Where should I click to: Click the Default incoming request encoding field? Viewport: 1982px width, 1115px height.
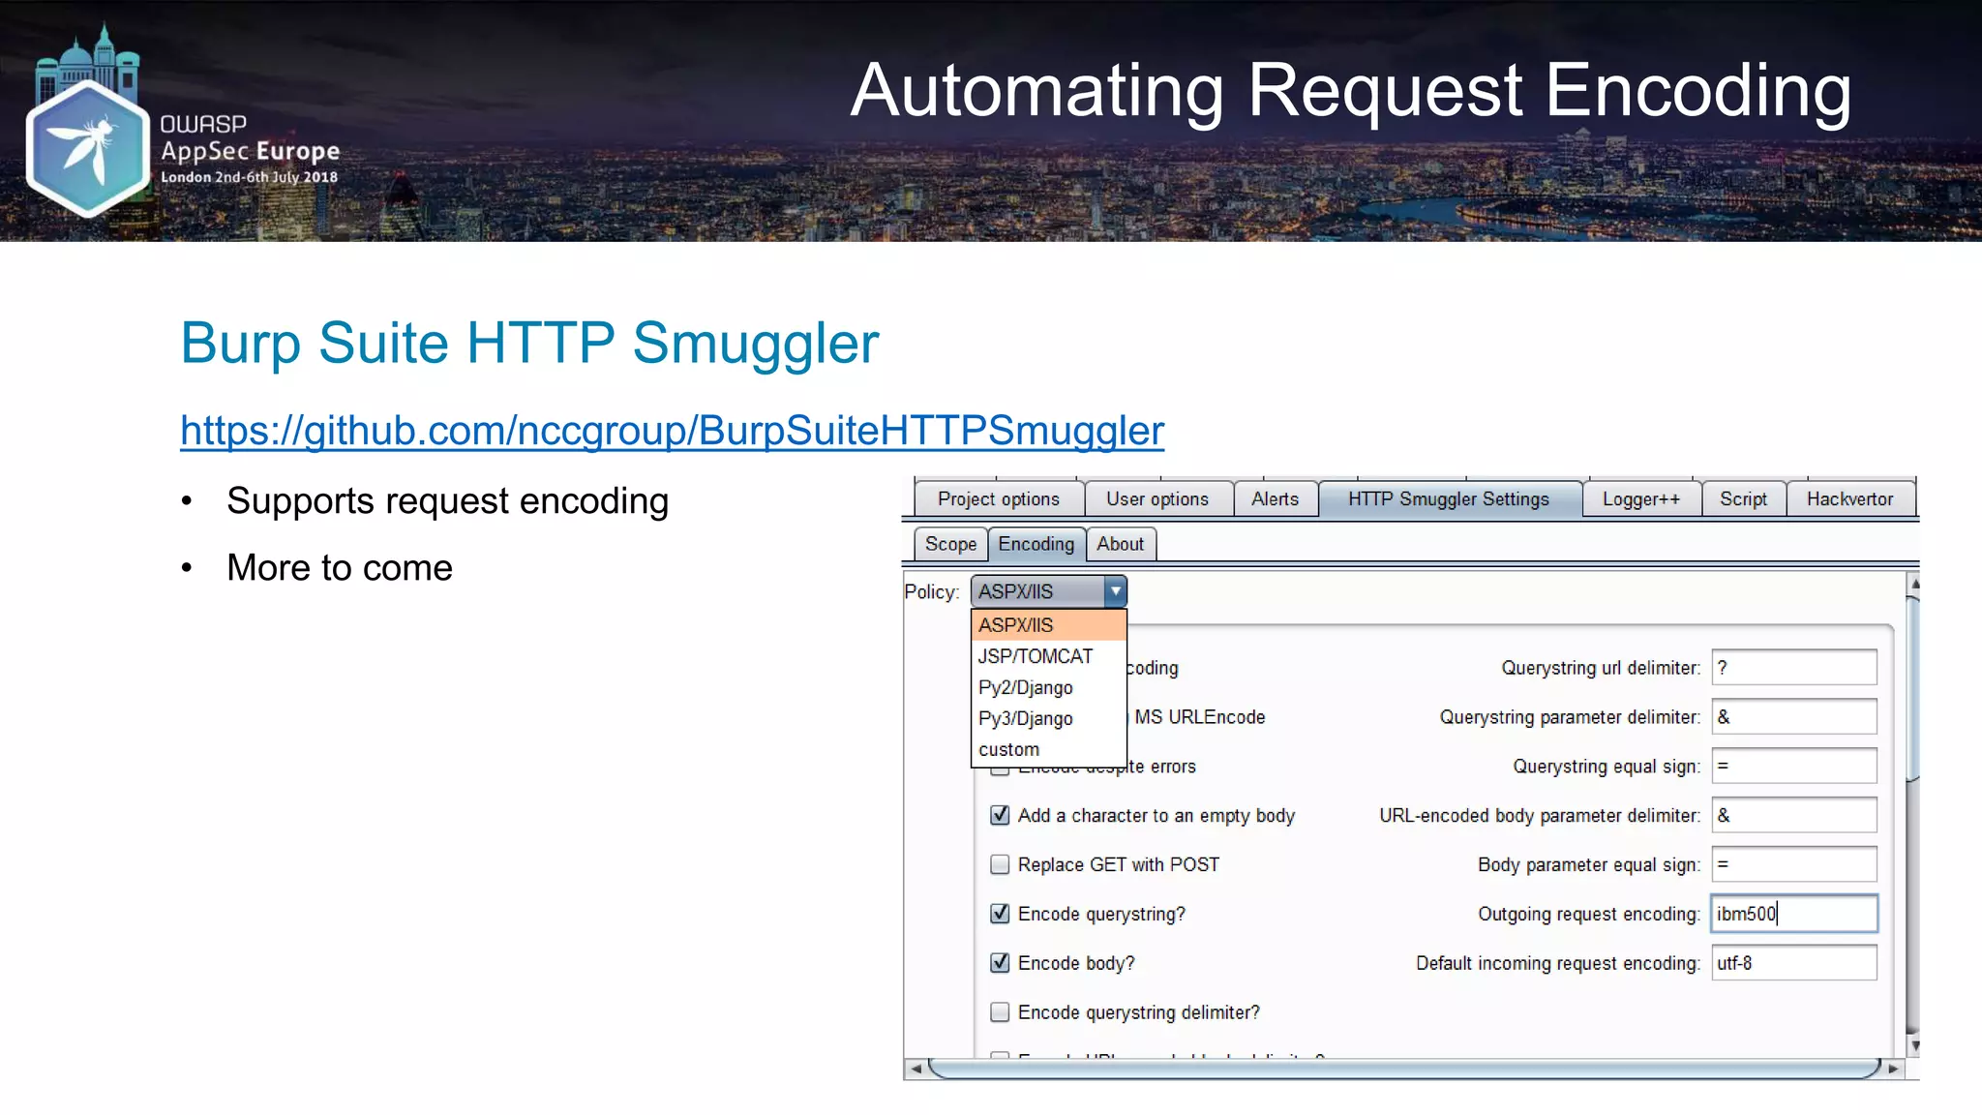[x=1793, y=963]
